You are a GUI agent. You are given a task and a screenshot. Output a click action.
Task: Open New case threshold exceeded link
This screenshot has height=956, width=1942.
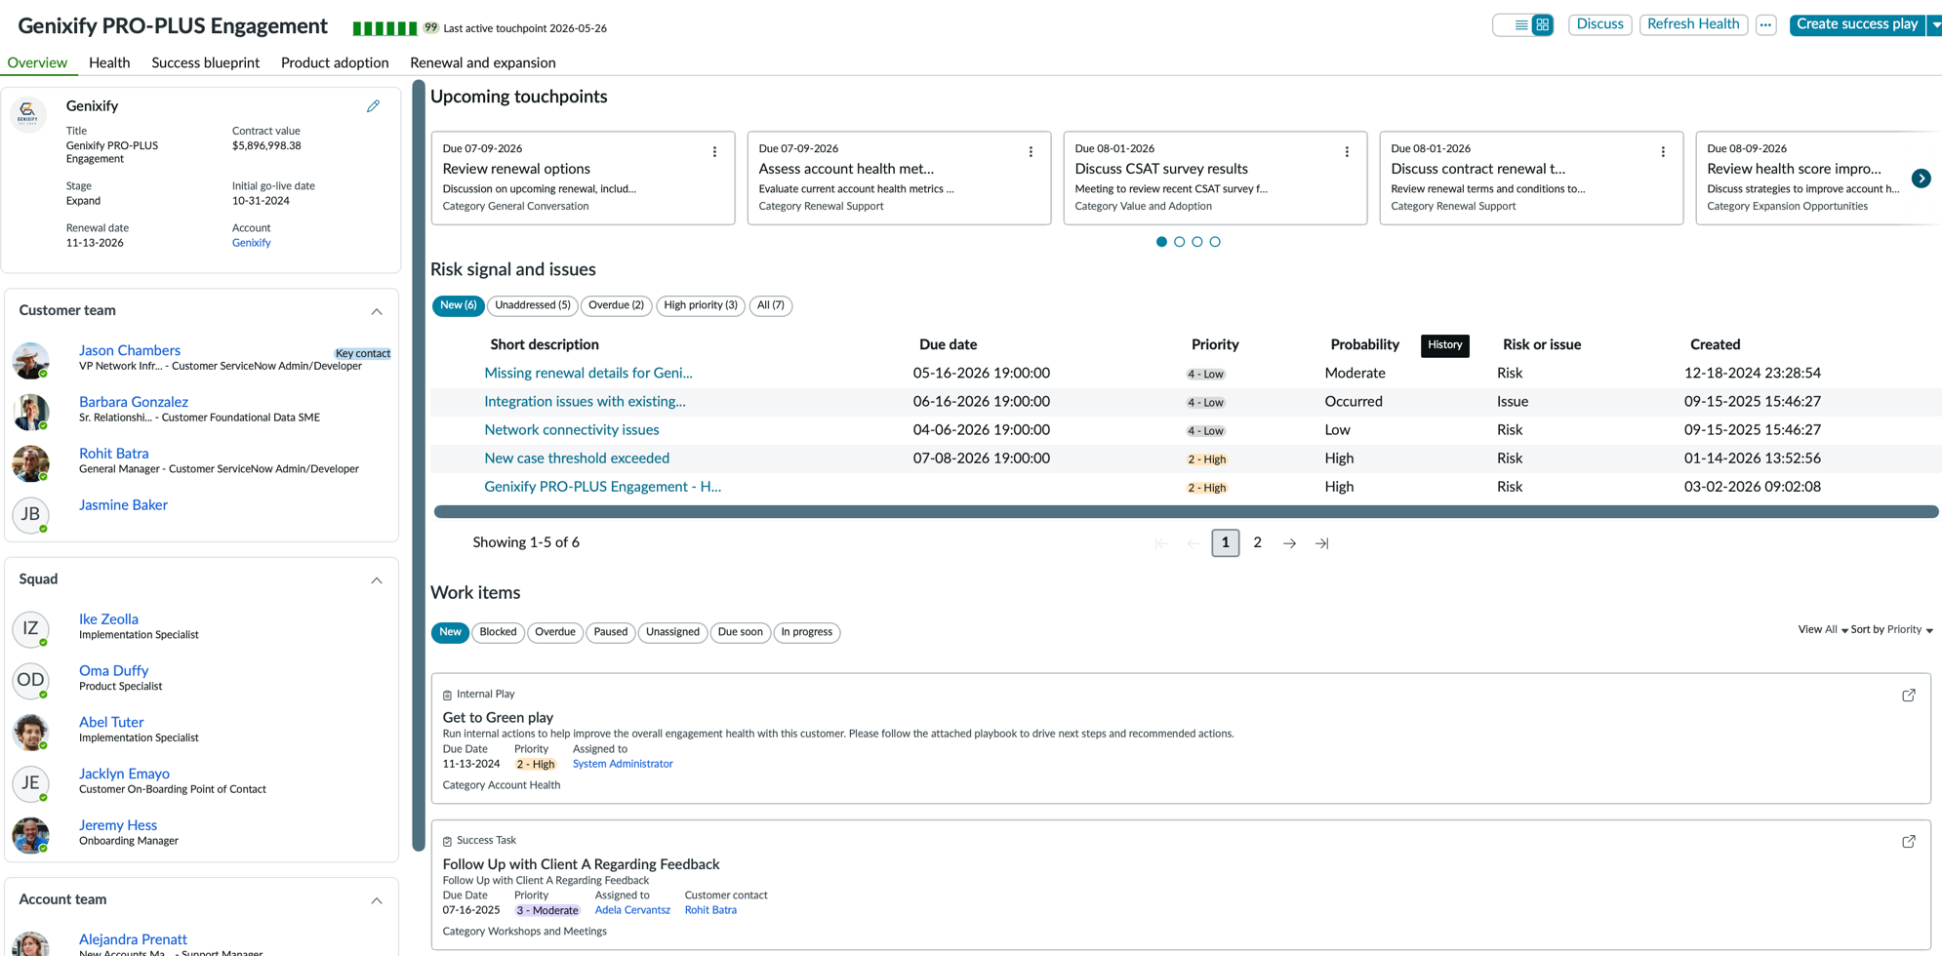point(577,458)
